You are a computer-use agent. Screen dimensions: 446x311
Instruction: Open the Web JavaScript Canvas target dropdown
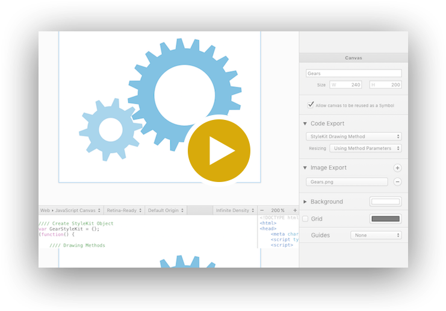[x=70, y=210]
